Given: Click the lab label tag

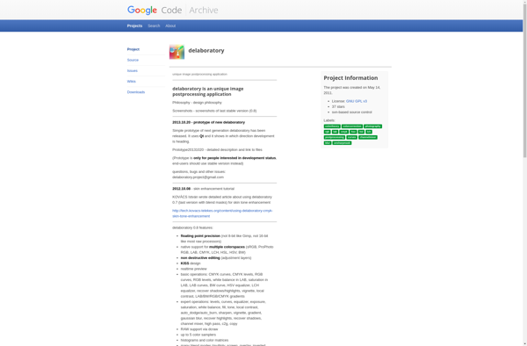Looking at the screenshot, I should 336,132.
